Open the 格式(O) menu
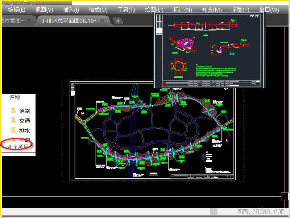Image resolution: width=290 pixels, height=218 pixels. click(98, 10)
